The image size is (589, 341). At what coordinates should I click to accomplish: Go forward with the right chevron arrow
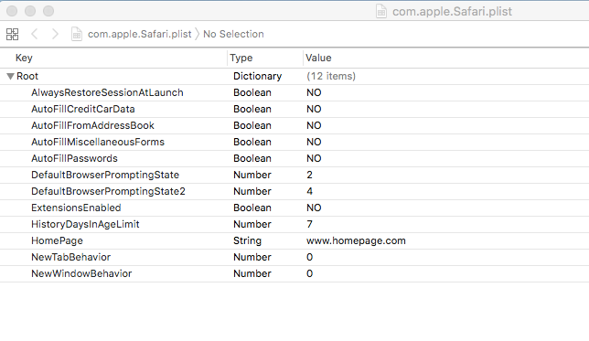coord(55,34)
